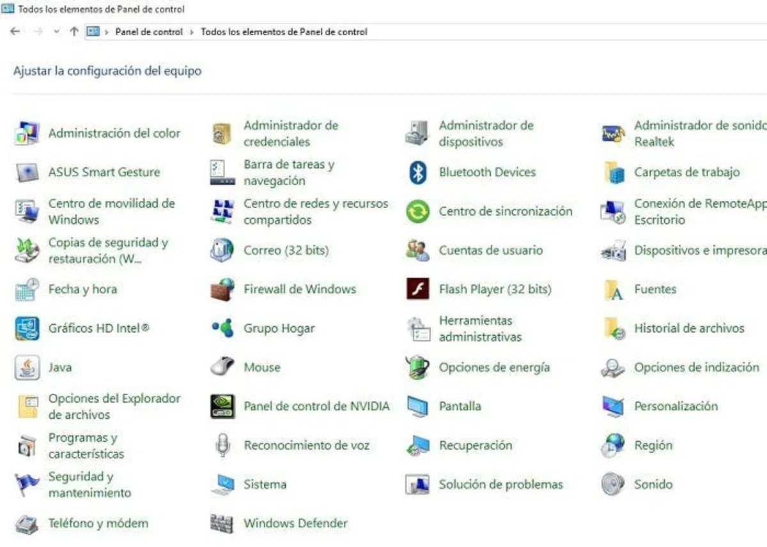The height and width of the screenshot is (547, 767).
Task: Open the Panel de control de NVIDIA icon
Action: pos(222,407)
